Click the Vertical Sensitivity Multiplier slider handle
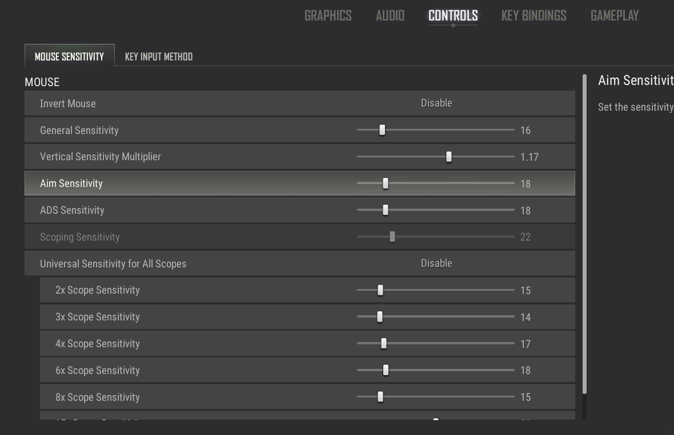Viewport: 674px width, 435px height. click(449, 157)
